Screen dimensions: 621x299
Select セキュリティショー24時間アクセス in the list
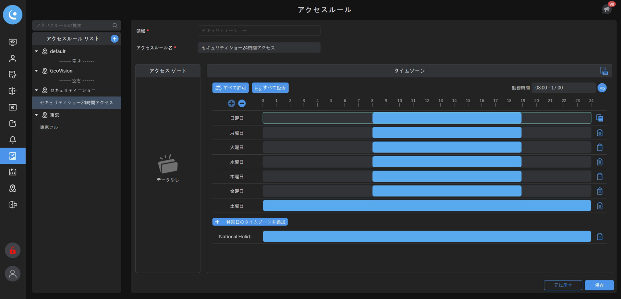(x=77, y=102)
